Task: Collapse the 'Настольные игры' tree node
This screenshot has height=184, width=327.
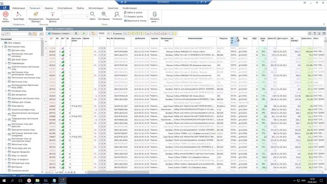Action: 3,47
